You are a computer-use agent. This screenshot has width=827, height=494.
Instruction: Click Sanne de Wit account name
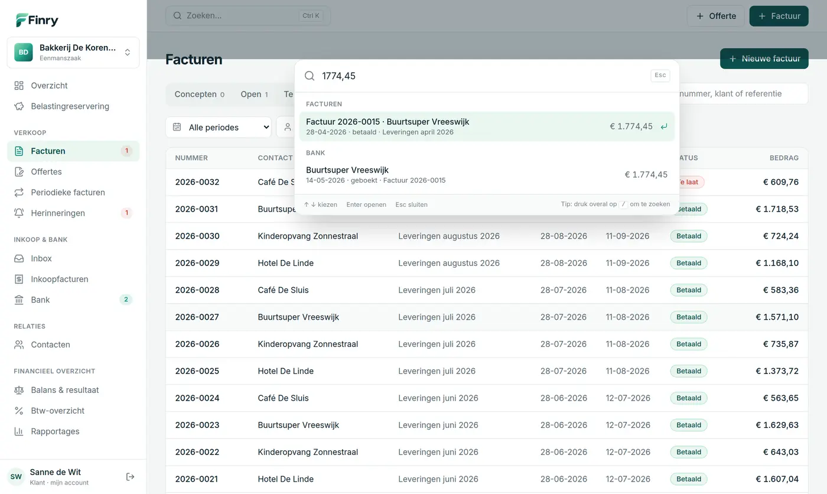pos(56,472)
